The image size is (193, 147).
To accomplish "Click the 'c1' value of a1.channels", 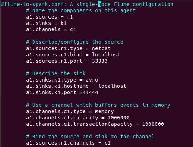I will click(x=73, y=29).
